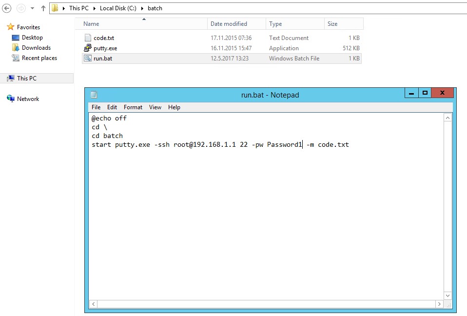Click Notepad vertical scrollbar up arrow

tap(448, 118)
